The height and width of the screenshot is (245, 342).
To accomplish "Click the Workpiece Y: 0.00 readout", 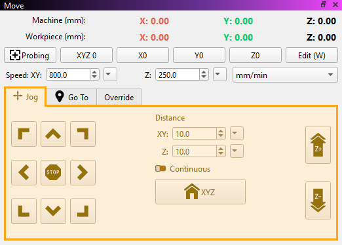I will (x=238, y=37).
